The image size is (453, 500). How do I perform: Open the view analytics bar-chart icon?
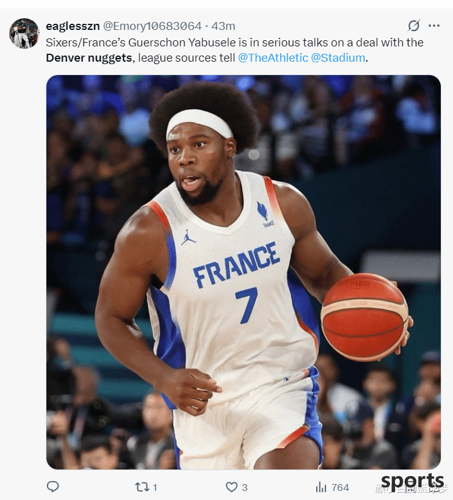click(x=321, y=487)
